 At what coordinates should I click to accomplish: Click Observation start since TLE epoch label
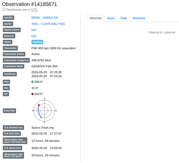tap(13, 155)
